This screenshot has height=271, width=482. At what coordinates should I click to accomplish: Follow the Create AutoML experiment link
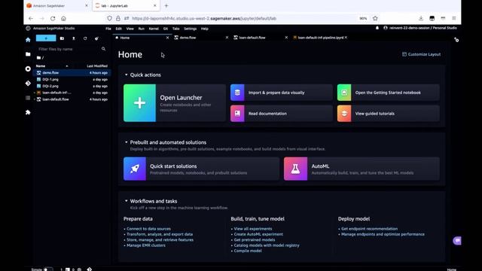[x=258, y=234]
